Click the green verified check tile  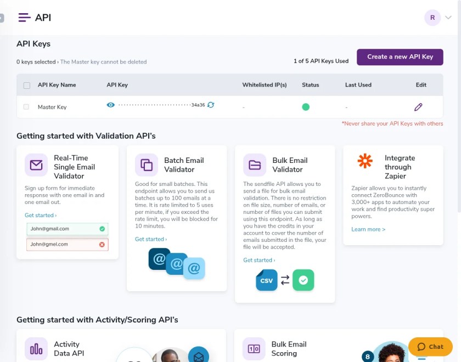(x=303, y=280)
